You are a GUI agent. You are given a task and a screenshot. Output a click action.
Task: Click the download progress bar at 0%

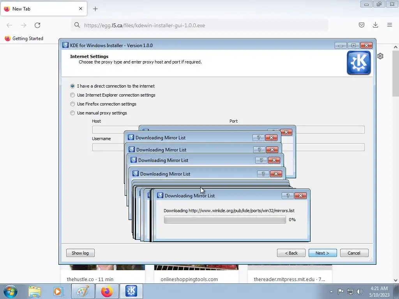[x=225, y=220]
